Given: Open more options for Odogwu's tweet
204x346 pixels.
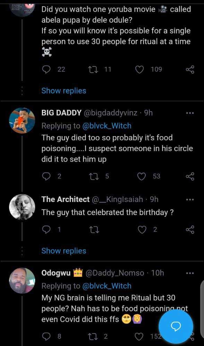Looking at the screenshot, I should pos(190,273).
